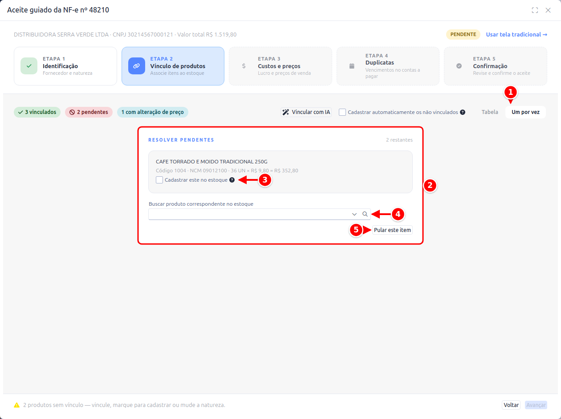561x419 pixels.
Task: Click the yellow warning icon in footer
Action: 17,405
